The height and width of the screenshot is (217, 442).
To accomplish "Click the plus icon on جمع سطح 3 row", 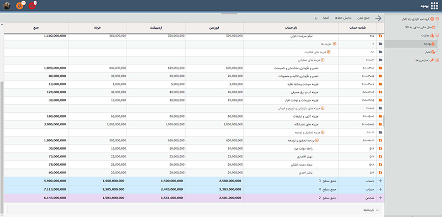I will 381,181.
